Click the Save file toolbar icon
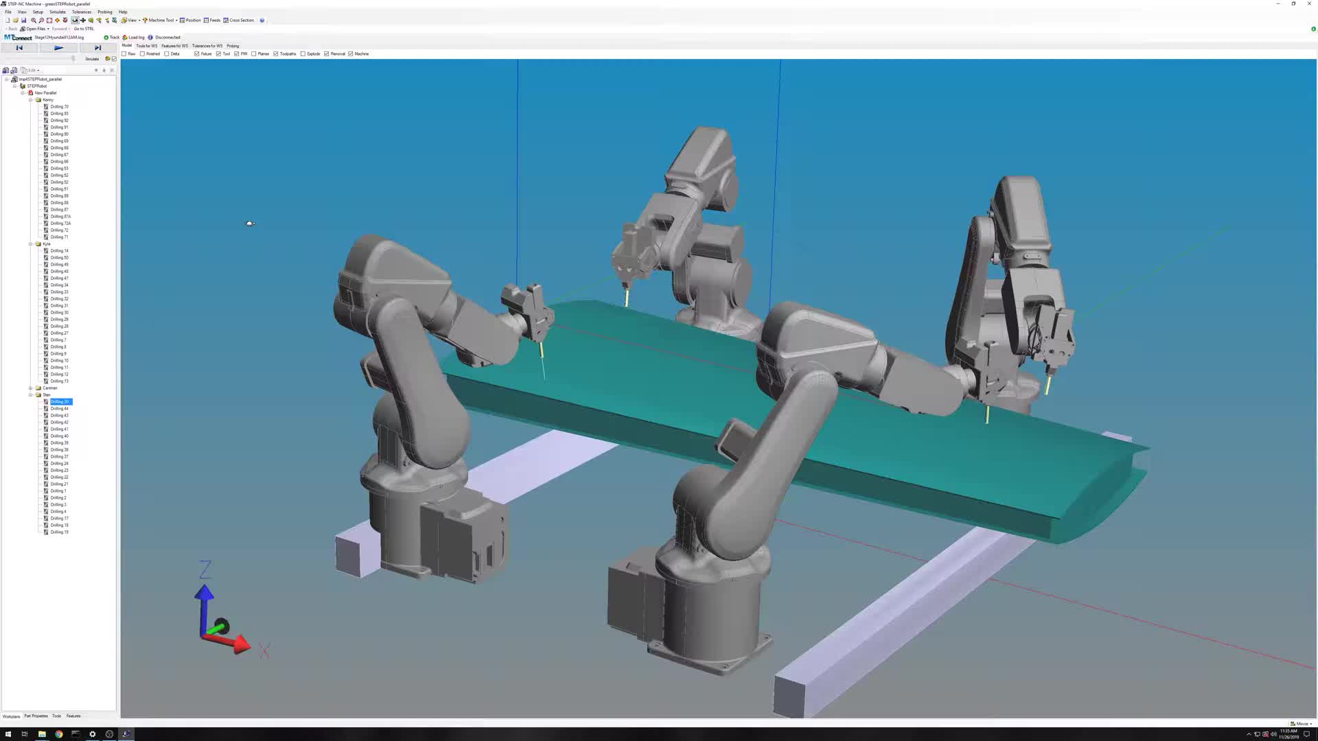1318x741 pixels. coord(23,20)
